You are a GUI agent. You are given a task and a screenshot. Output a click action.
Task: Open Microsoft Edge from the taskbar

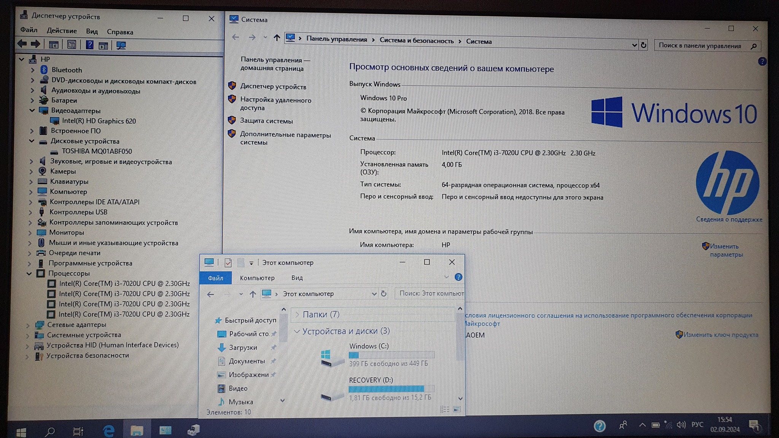click(109, 430)
